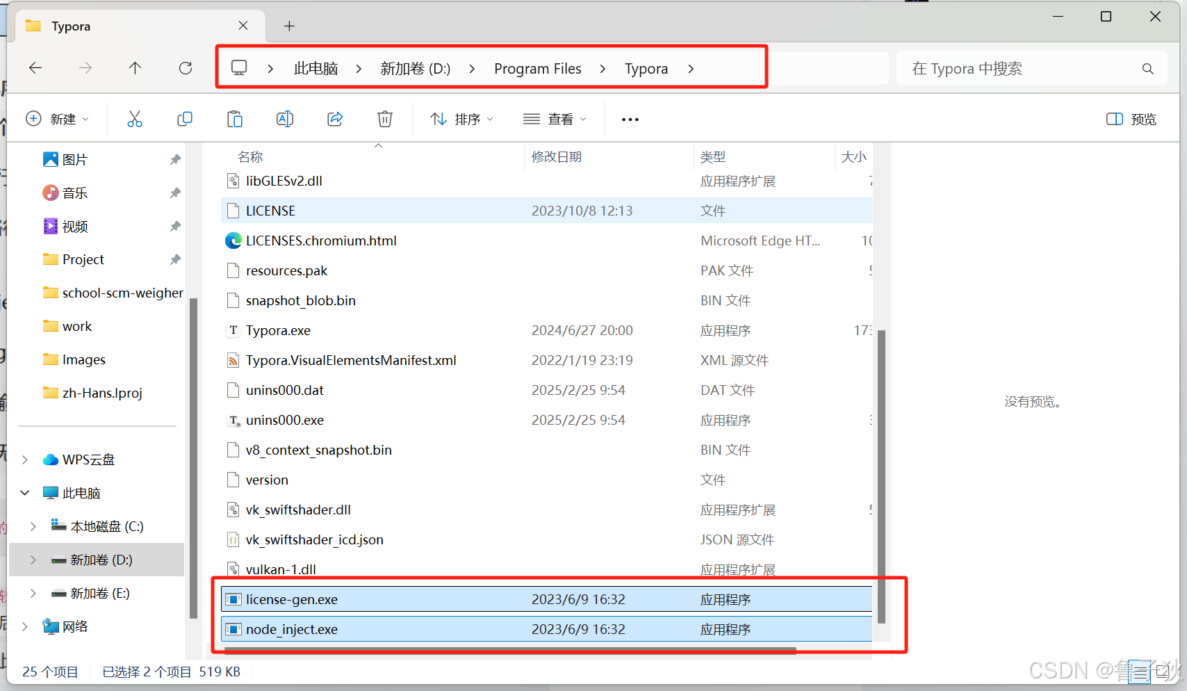Select v8_context_snapshot.bin file

tap(318, 450)
